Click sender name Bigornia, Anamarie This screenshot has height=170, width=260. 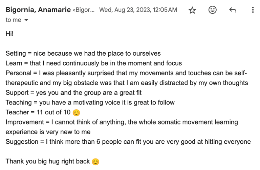pyautogui.click(x=38, y=10)
